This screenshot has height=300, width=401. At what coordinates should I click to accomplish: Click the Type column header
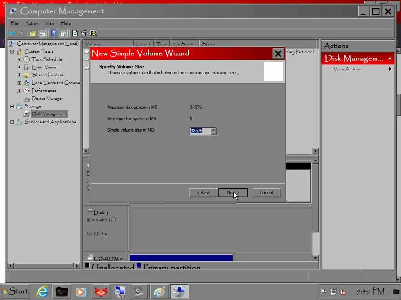pyautogui.click(x=162, y=44)
